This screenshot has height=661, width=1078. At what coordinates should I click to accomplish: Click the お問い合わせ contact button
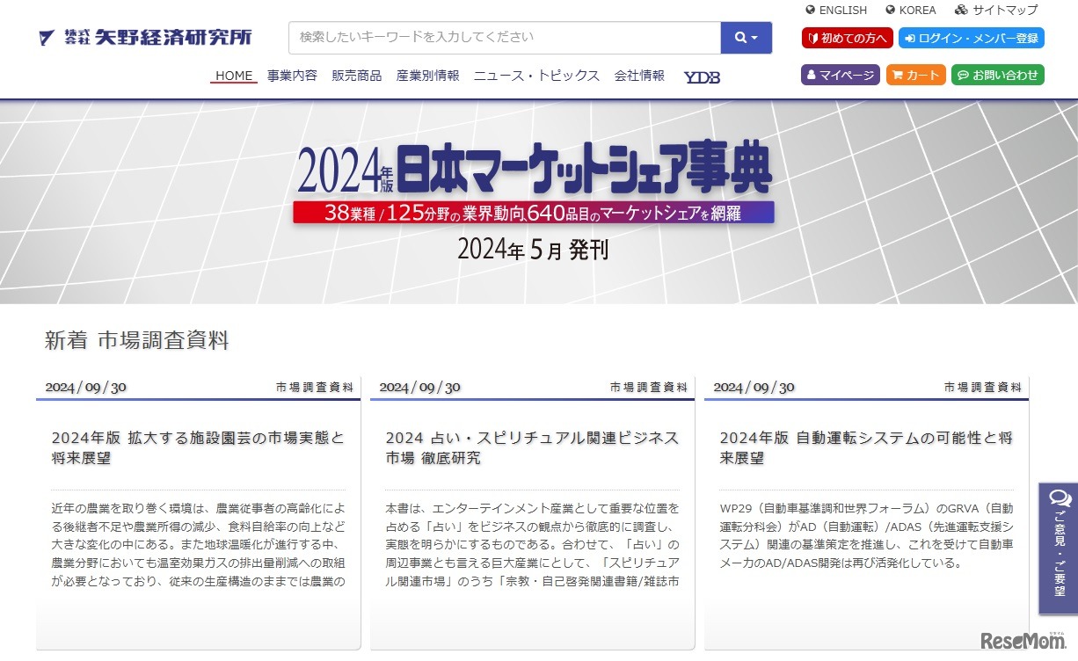tap(998, 75)
